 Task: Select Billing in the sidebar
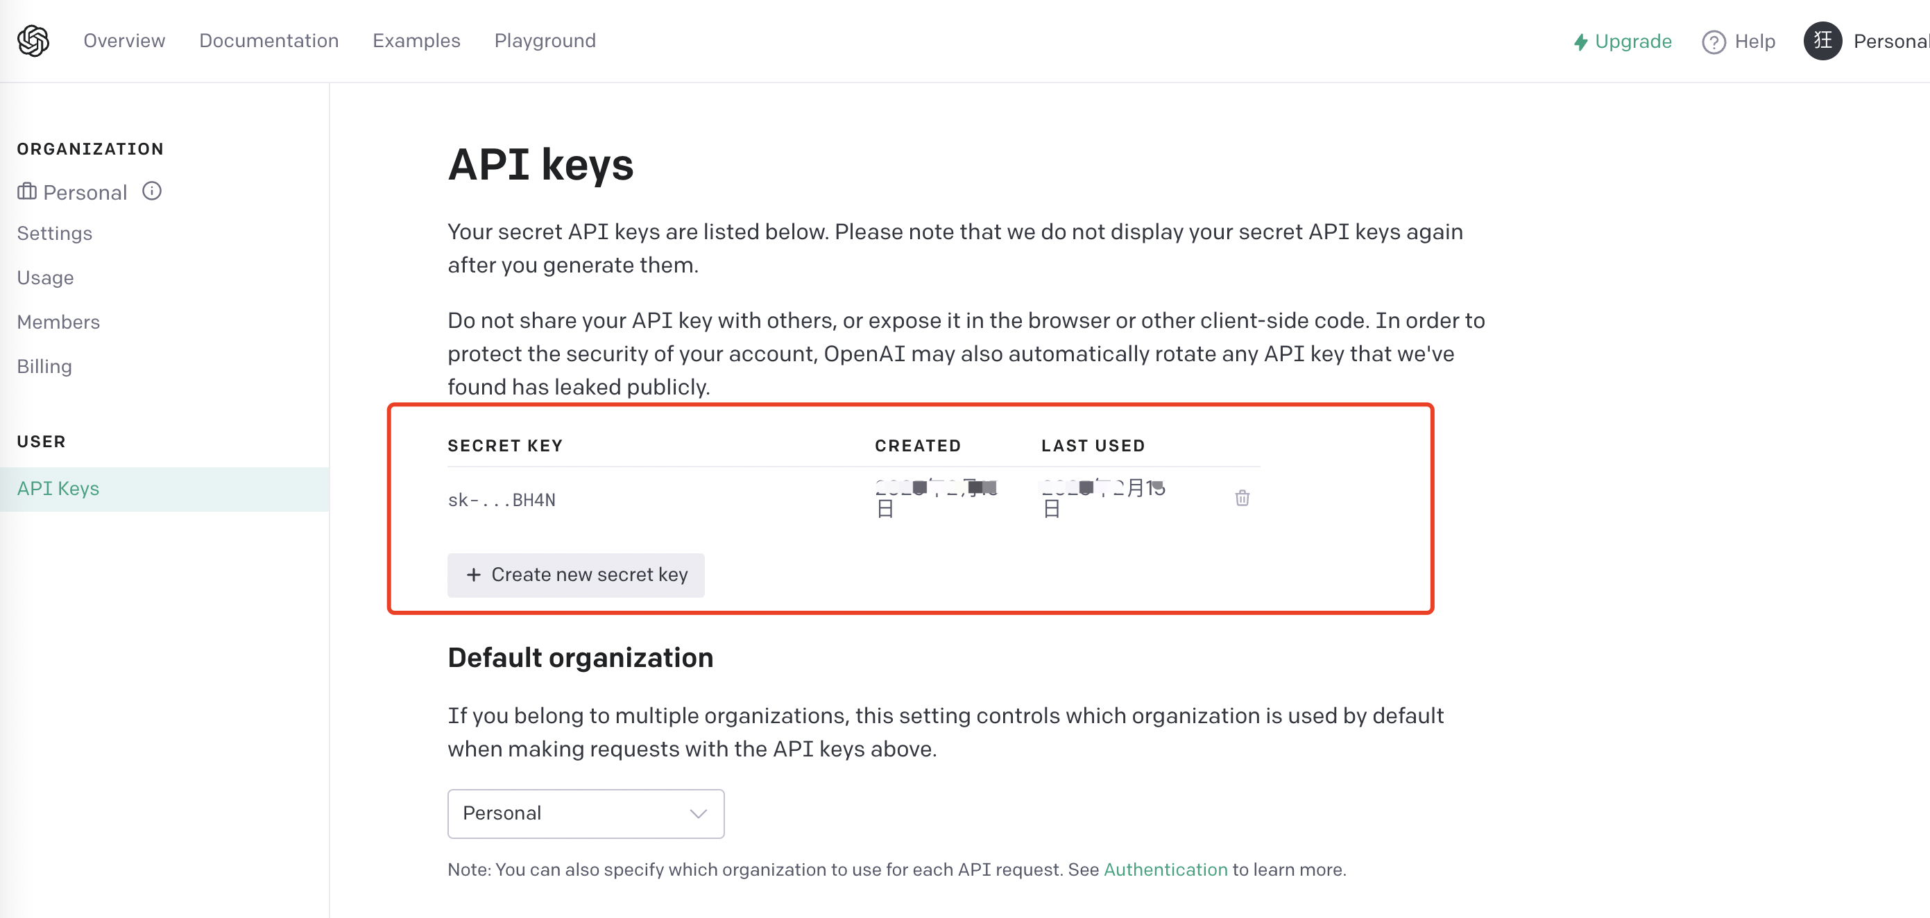tap(44, 366)
